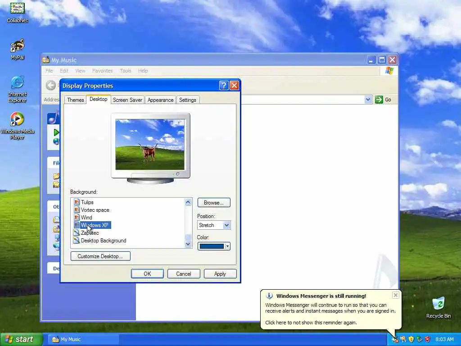Select the Windows XP background entry
This screenshot has height=346, width=461.
click(x=95, y=225)
